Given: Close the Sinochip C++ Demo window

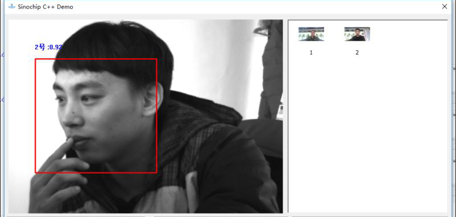Looking at the screenshot, I should point(445,6).
